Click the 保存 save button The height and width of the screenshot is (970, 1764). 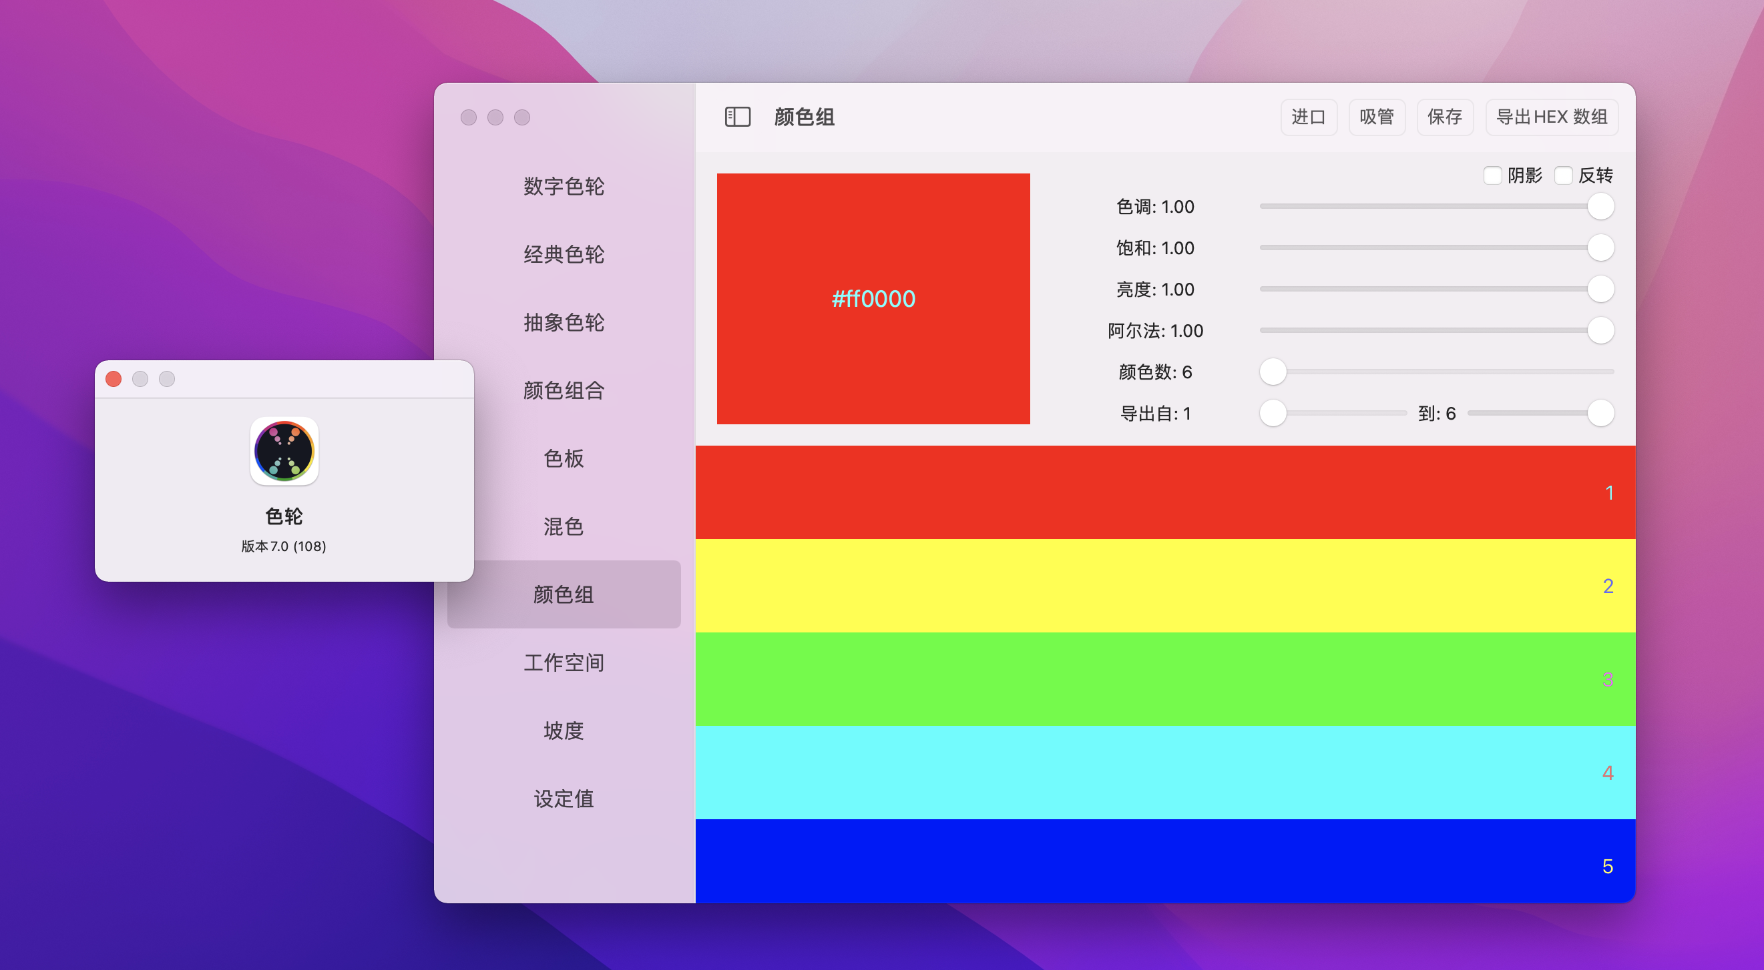pos(1444,117)
